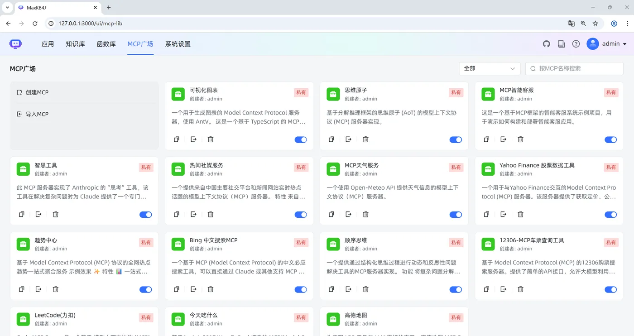Click the green icon of 高德地图
Screen dimensions: 634x336
pos(333,319)
